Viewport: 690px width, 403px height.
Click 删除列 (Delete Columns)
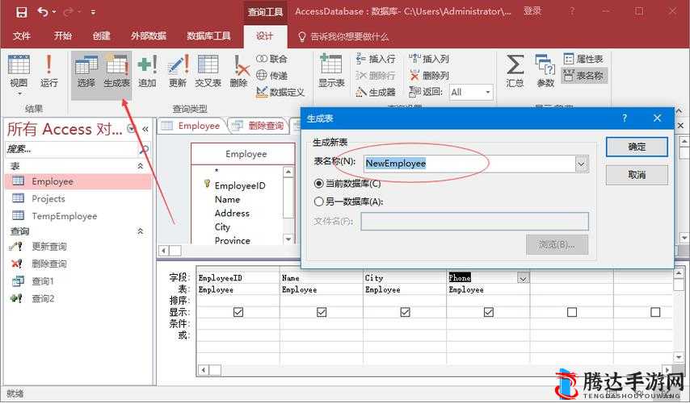(x=429, y=76)
